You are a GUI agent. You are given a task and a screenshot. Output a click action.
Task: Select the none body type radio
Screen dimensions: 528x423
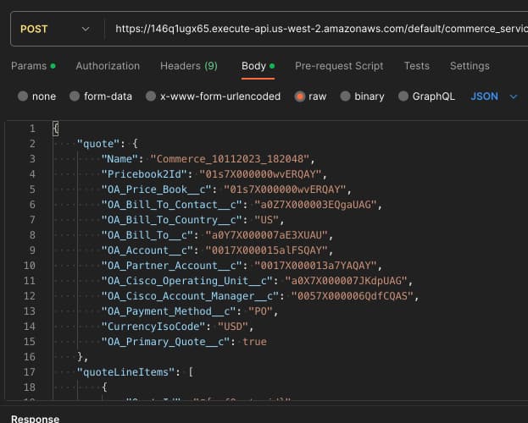(23, 96)
